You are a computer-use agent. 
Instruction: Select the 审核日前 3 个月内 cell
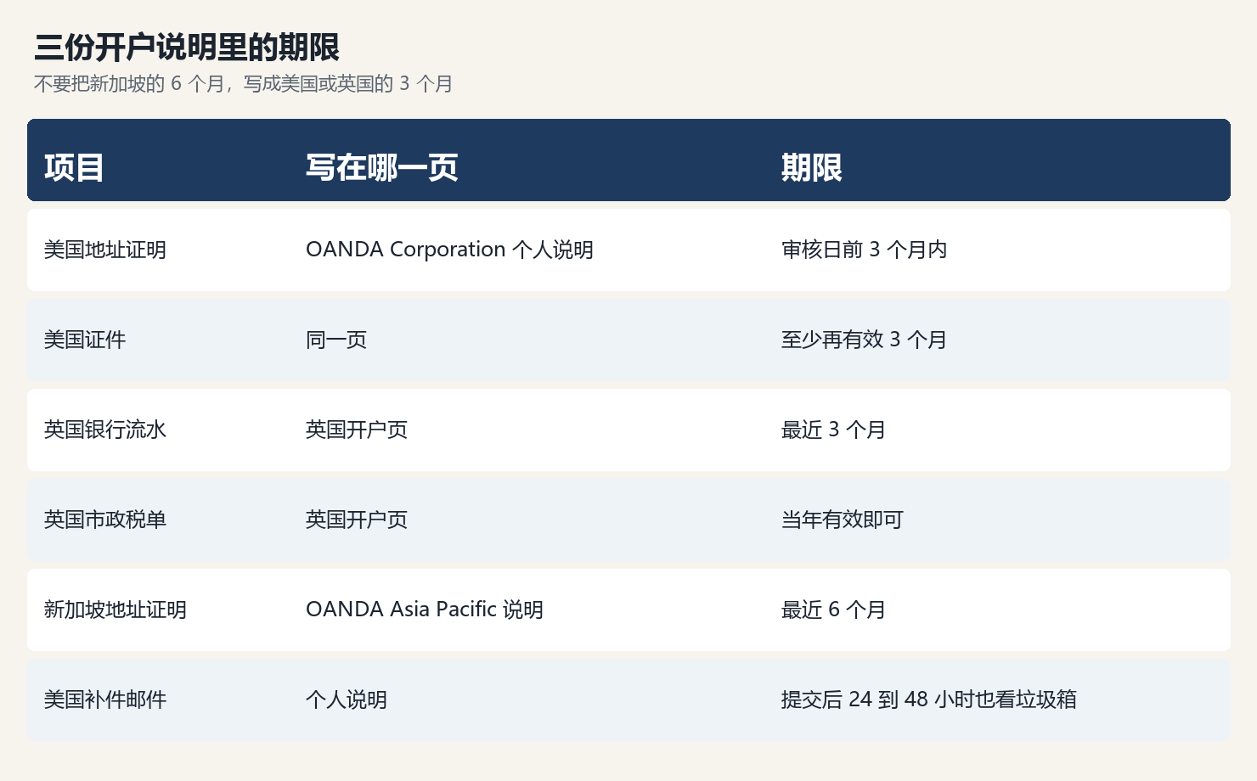864,250
